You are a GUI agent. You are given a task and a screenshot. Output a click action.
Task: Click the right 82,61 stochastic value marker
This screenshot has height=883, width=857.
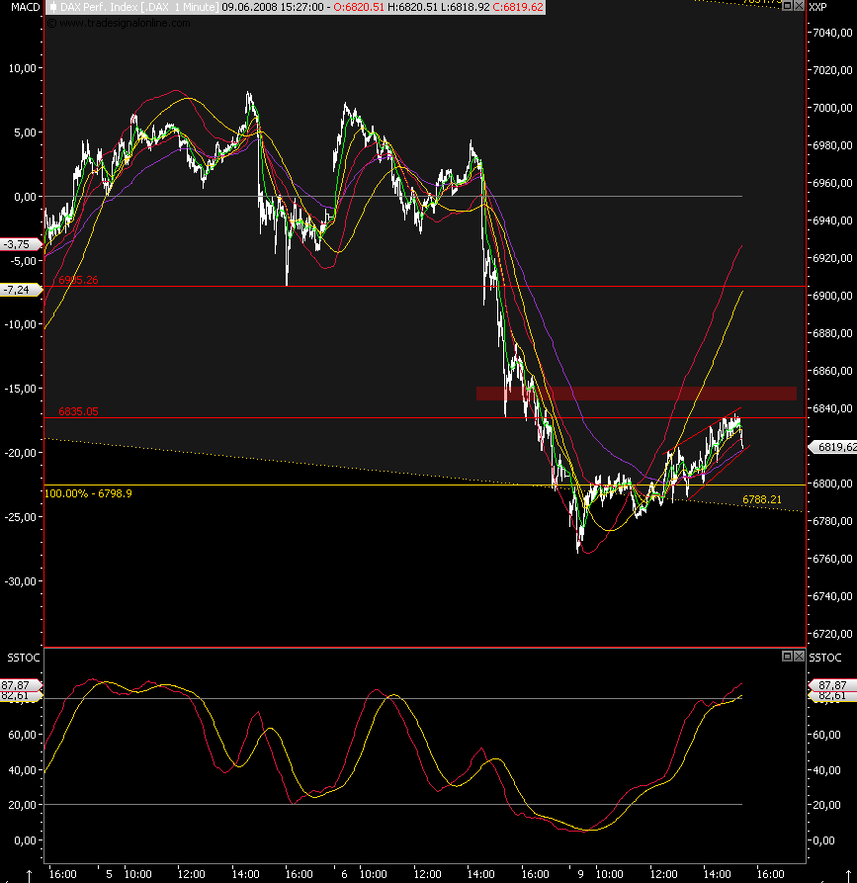832,696
